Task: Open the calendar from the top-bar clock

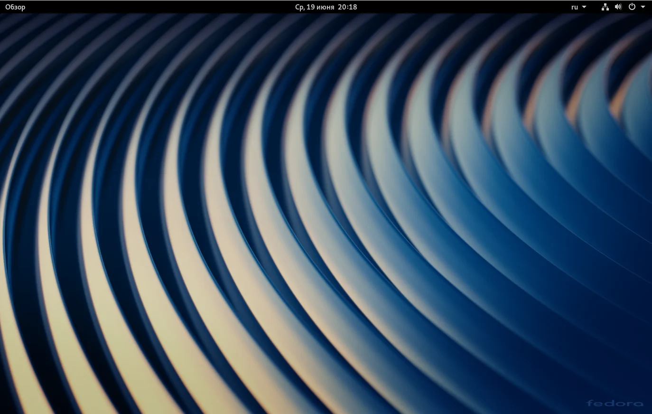Action: (326, 7)
